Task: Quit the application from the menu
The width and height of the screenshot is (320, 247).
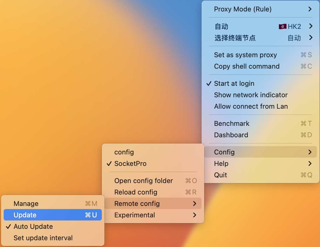Action: click(261, 175)
